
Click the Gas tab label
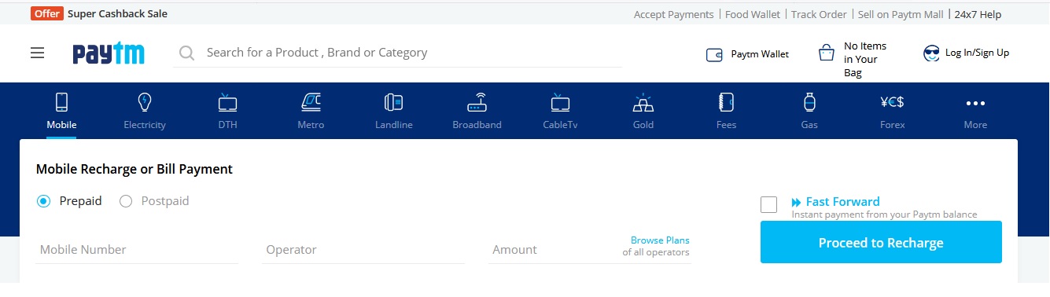pyautogui.click(x=809, y=125)
